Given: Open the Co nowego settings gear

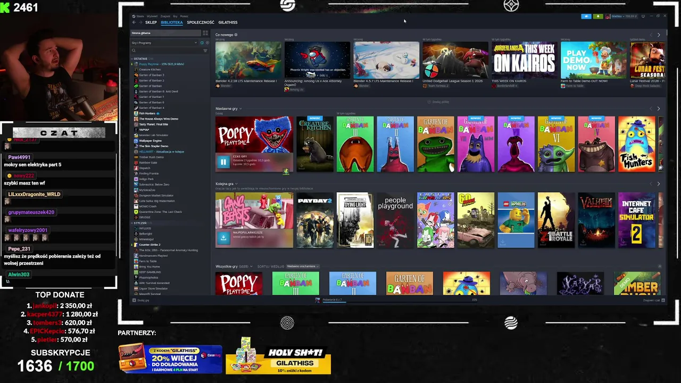Looking at the screenshot, I should 236,35.
